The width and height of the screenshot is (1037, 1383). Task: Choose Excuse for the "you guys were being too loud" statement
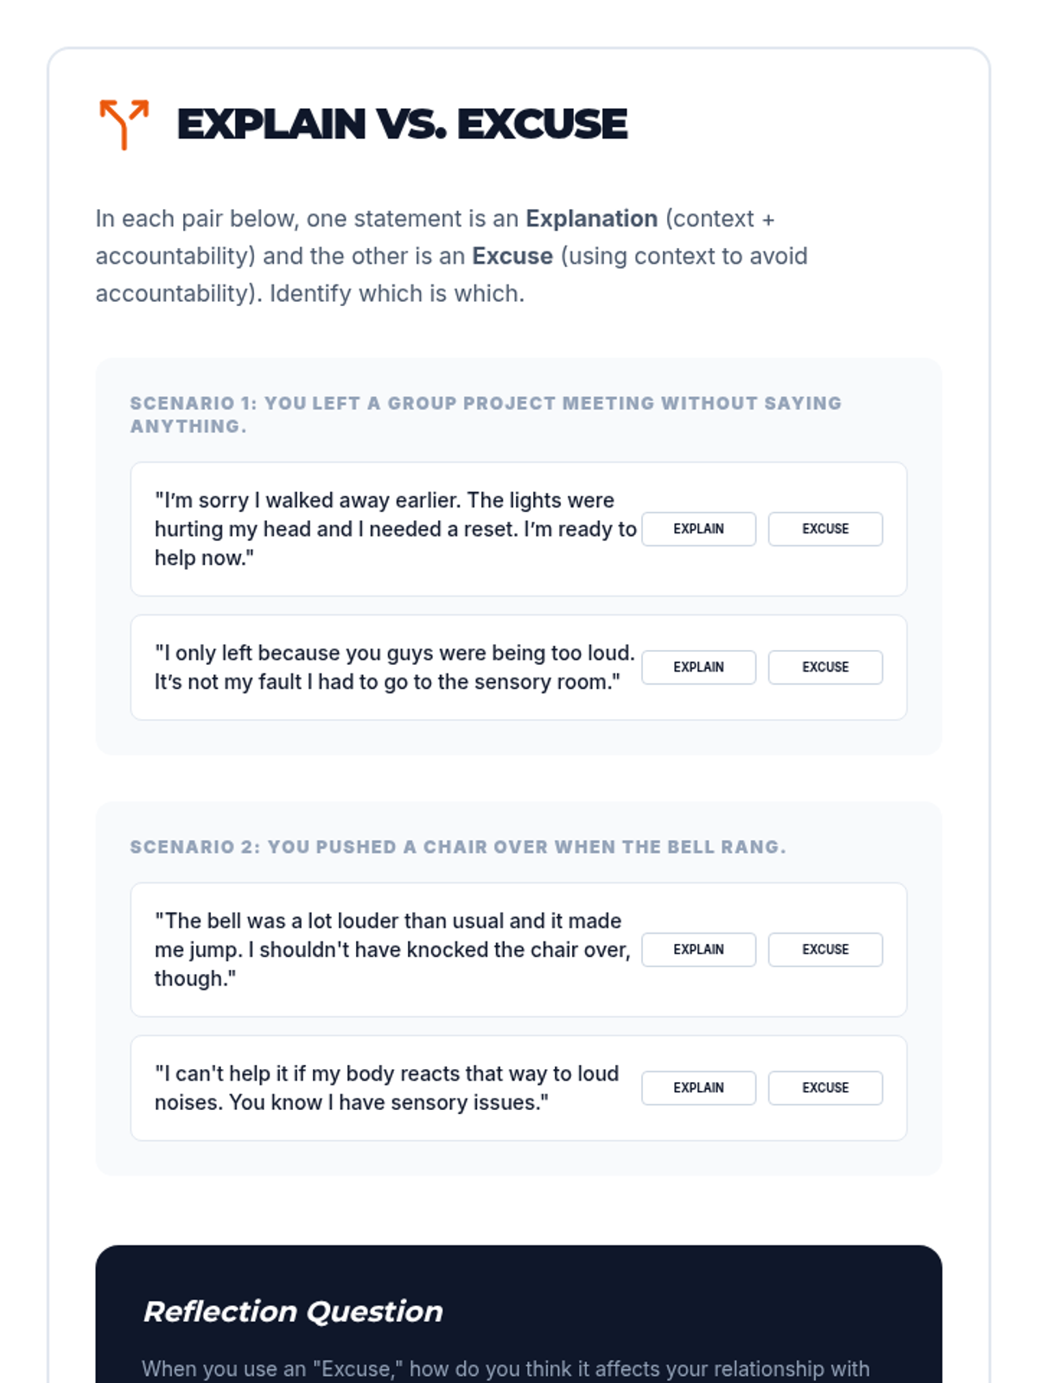pyautogui.click(x=825, y=667)
